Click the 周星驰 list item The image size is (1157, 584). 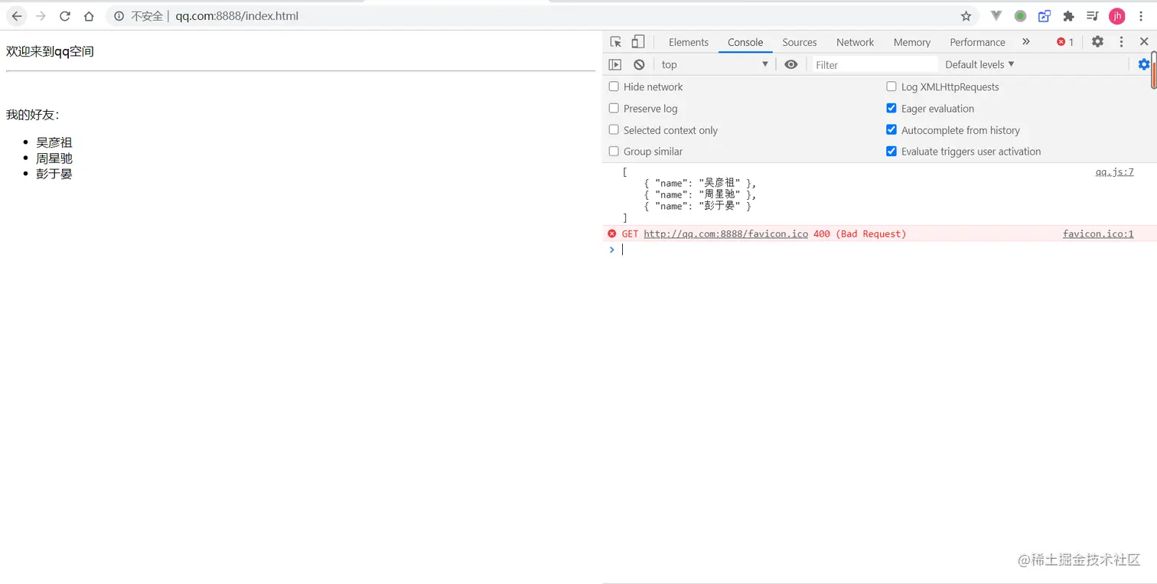point(54,158)
